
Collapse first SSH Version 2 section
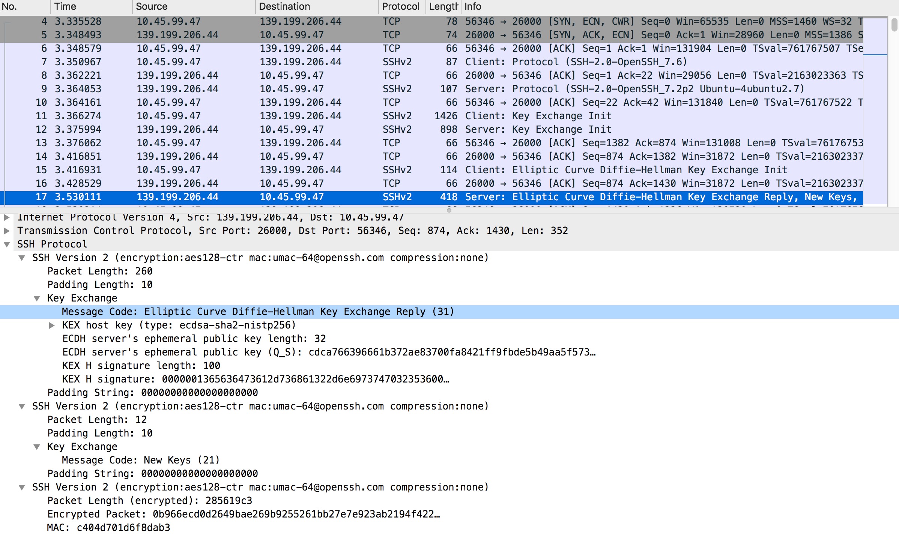pos(22,258)
